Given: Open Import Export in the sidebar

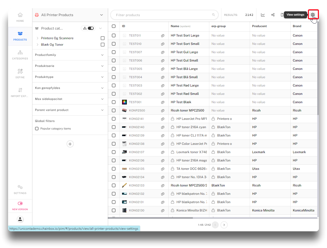Looking at the screenshot, I should pos(20,92).
